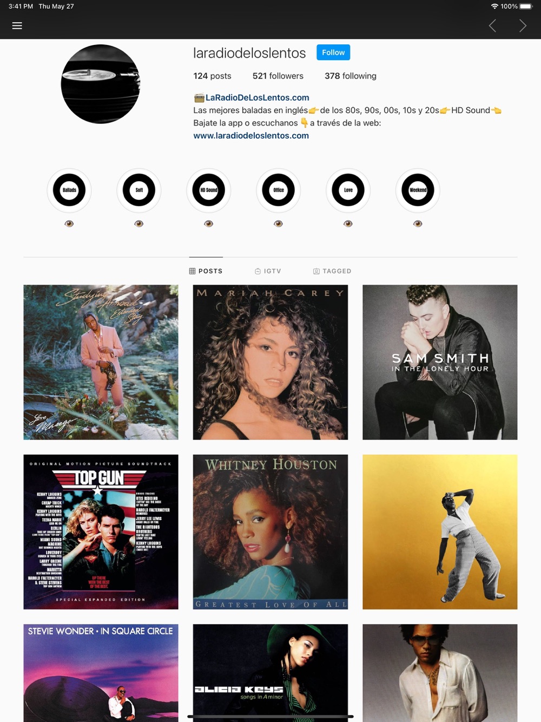Open the hamburger menu icon
Screen dimensions: 541x722
pos(17,25)
